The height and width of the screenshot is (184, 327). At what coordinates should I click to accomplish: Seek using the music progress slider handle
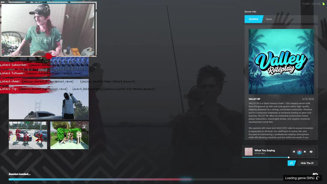[289, 157]
